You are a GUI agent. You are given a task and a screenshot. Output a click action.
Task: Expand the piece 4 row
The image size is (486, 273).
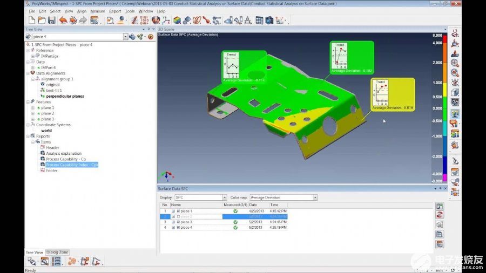point(173,228)
